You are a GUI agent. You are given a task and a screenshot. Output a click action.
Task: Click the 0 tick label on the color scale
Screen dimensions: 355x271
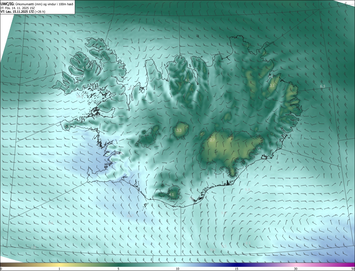coord(1,269)
